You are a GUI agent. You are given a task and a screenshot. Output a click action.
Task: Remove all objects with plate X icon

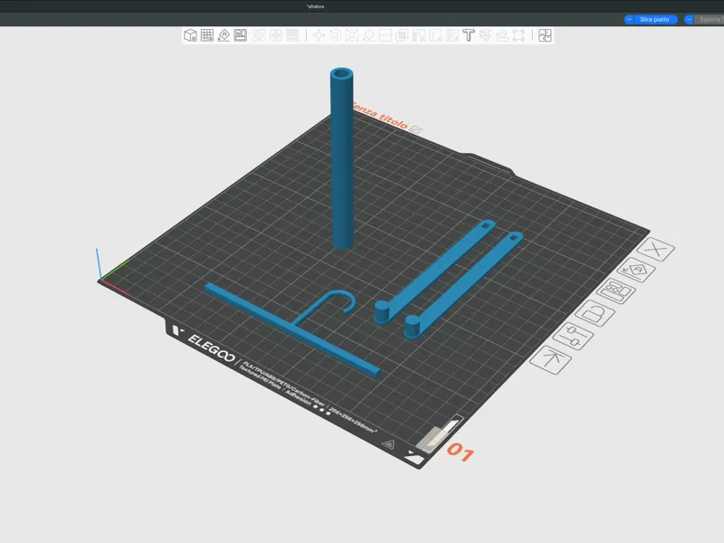pyautogui.click(x=655, y=250)
